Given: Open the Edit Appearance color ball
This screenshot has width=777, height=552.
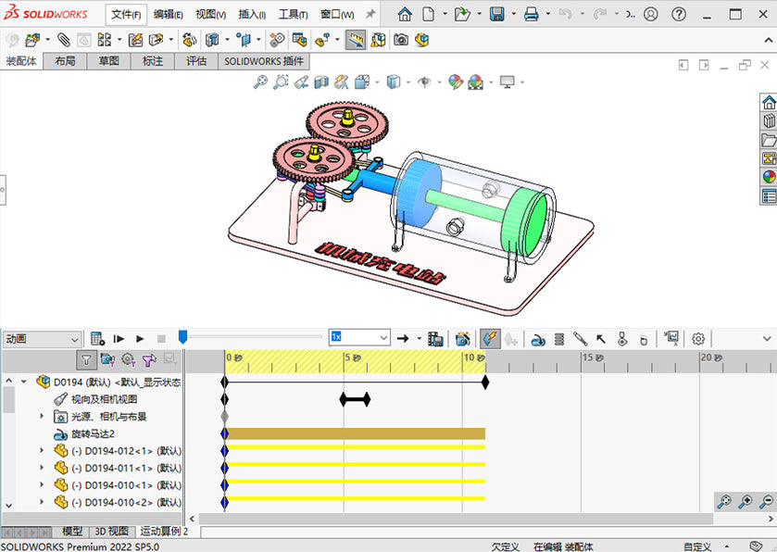Looking at the screenshot, I should click(x=455, y=82).
